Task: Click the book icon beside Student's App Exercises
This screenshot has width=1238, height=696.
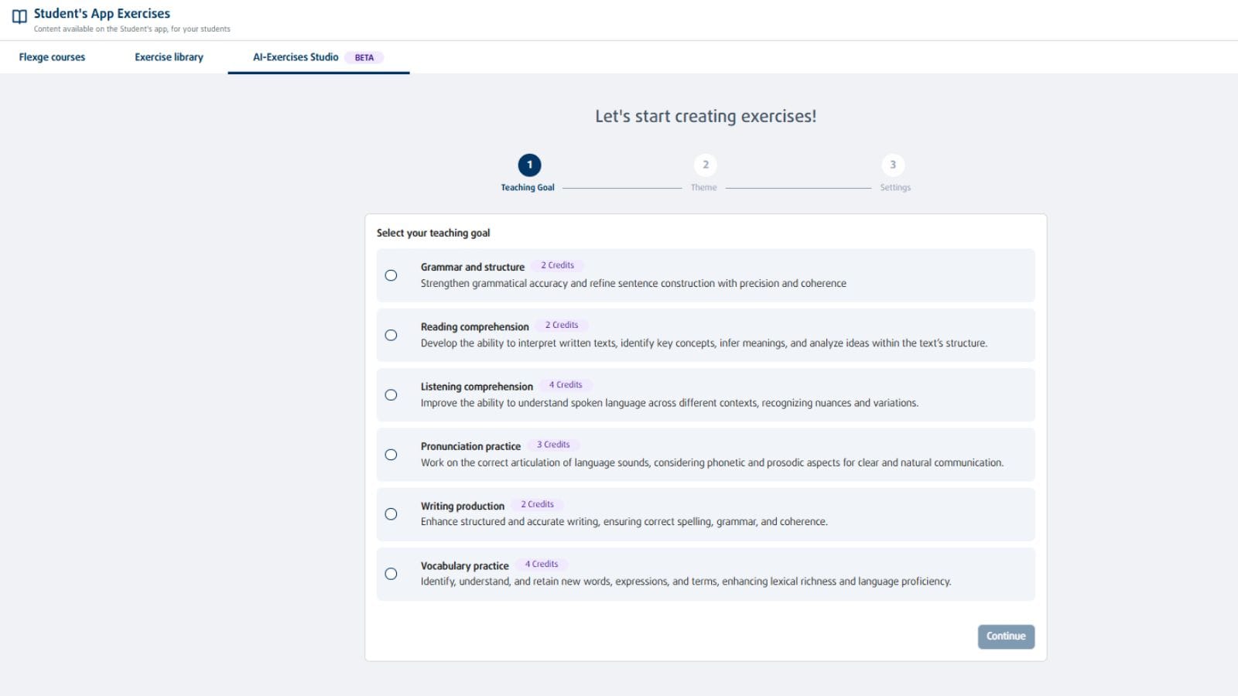Action: click(19, 16)
